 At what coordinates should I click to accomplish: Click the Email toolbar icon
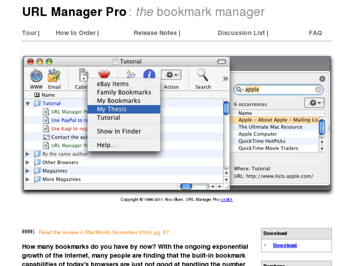(54, 76)
